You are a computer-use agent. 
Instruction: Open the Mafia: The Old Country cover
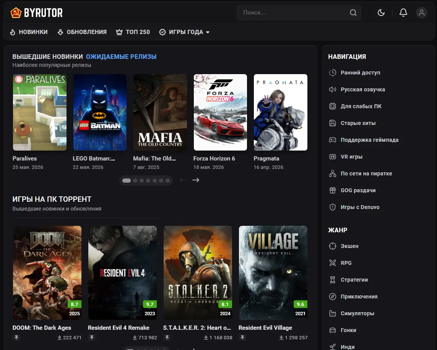pos(160,112)
